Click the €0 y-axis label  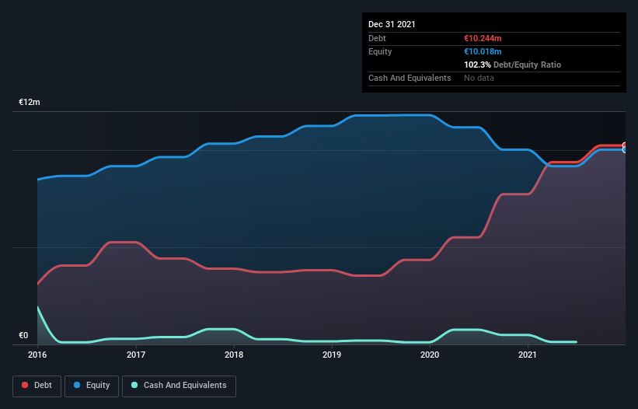pos(23,335)
